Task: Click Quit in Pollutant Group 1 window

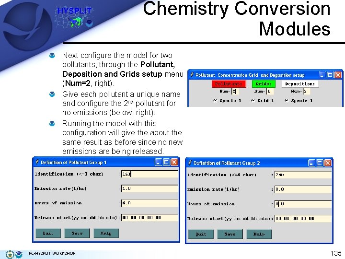Action: click(48, 233)
